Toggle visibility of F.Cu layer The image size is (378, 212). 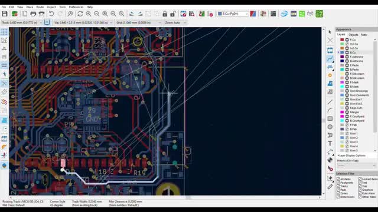pos(347,39)
